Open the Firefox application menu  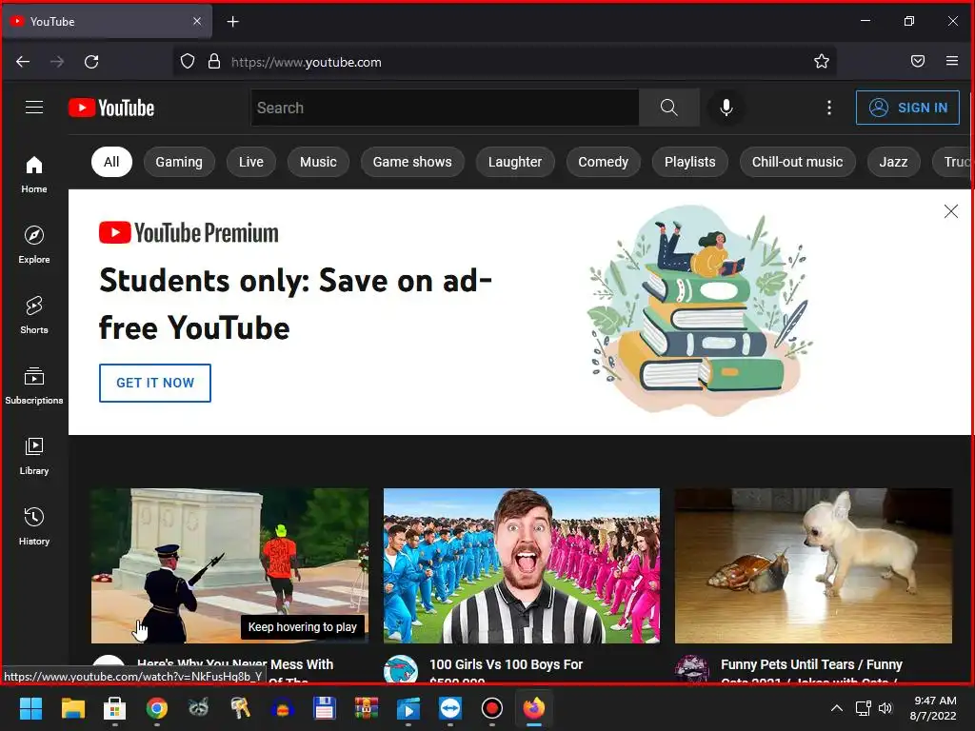(952, 61)
